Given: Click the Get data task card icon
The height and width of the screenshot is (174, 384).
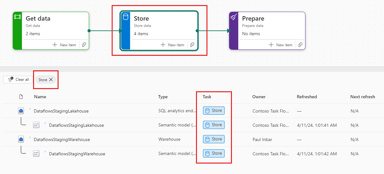Looking at the screenshot, I should click(17, 17).
